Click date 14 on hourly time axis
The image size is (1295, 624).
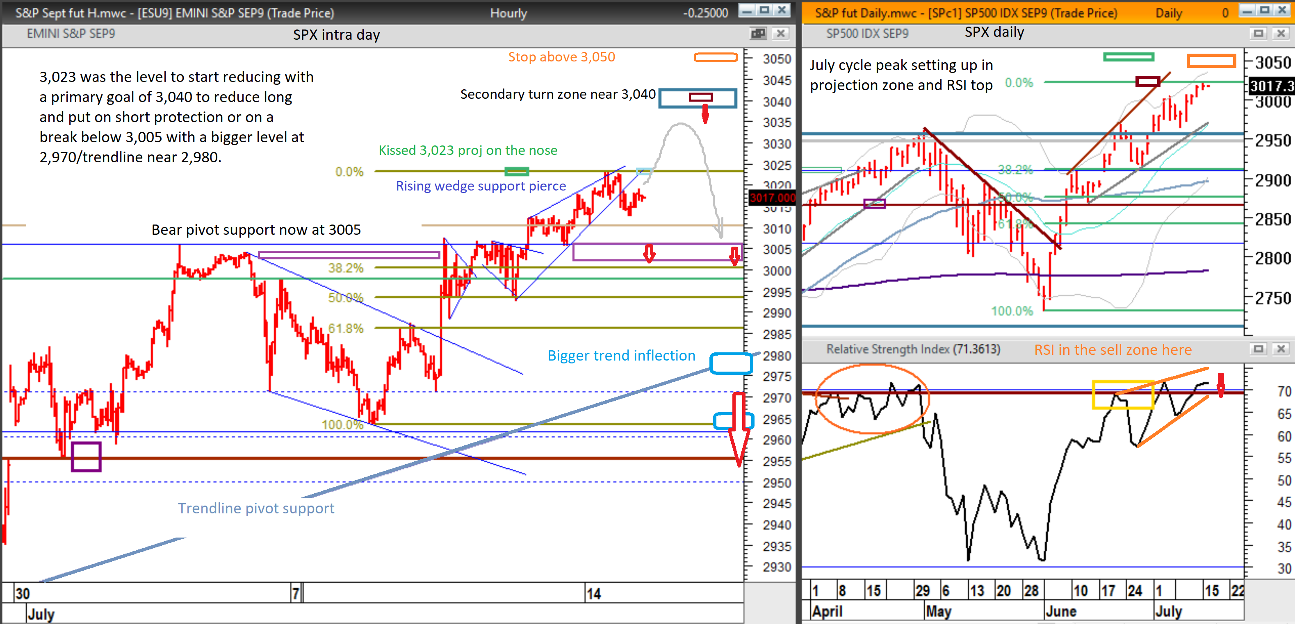[594, 594]
